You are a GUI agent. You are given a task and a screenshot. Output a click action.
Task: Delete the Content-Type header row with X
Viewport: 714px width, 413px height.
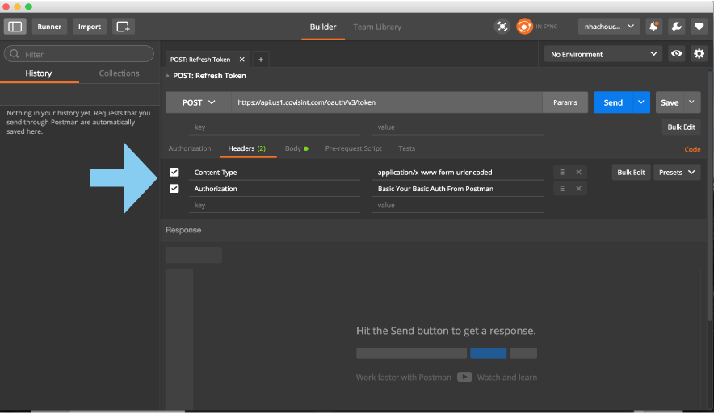pyautogui.click(x=578, y=173)
